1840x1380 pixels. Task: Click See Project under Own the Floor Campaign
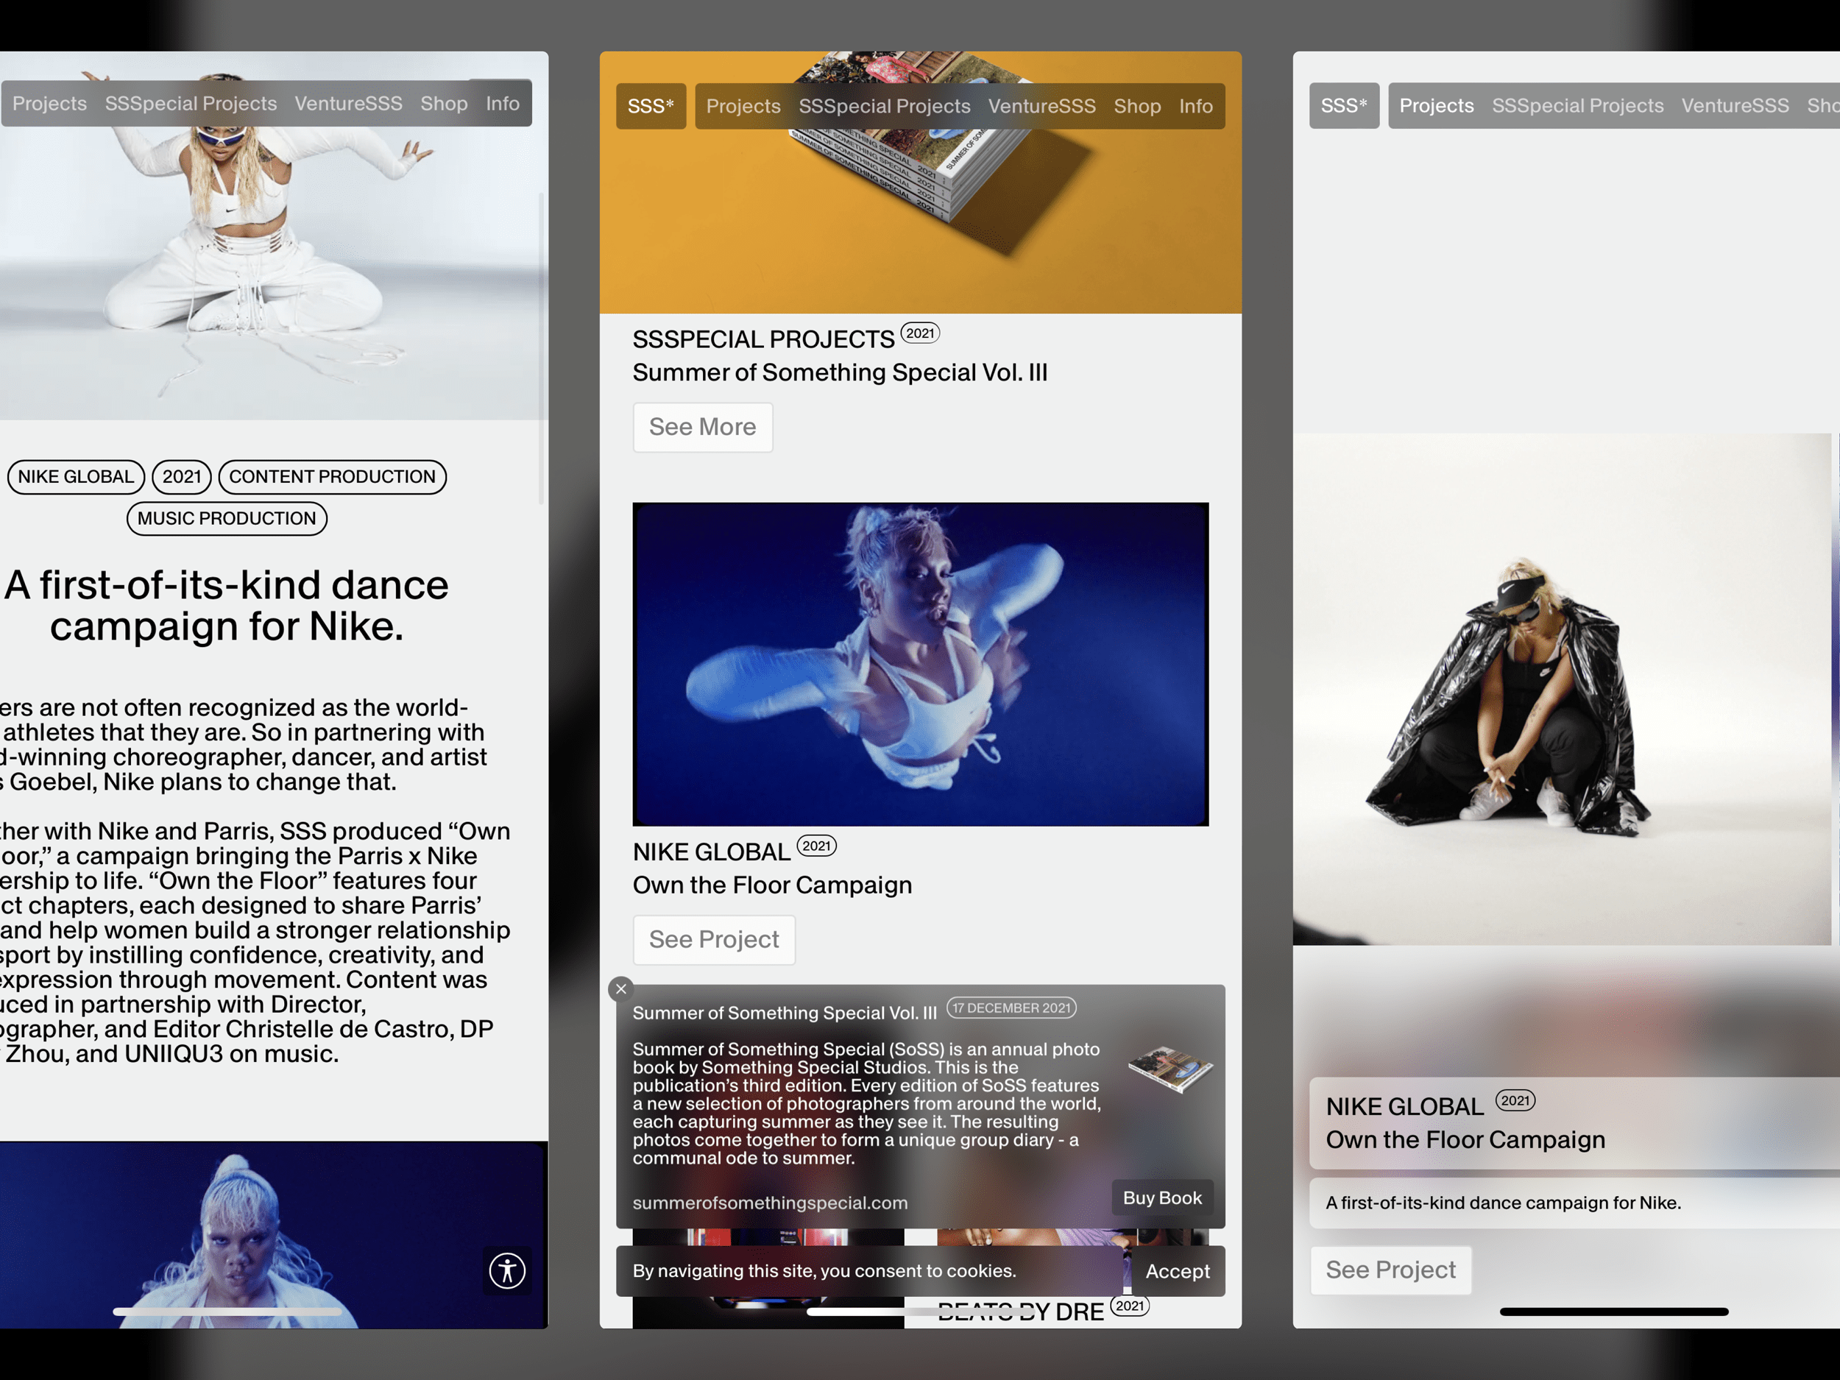[x=714, y=939]
